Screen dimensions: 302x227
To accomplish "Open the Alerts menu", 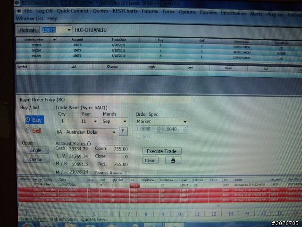I will coord(256,14).
